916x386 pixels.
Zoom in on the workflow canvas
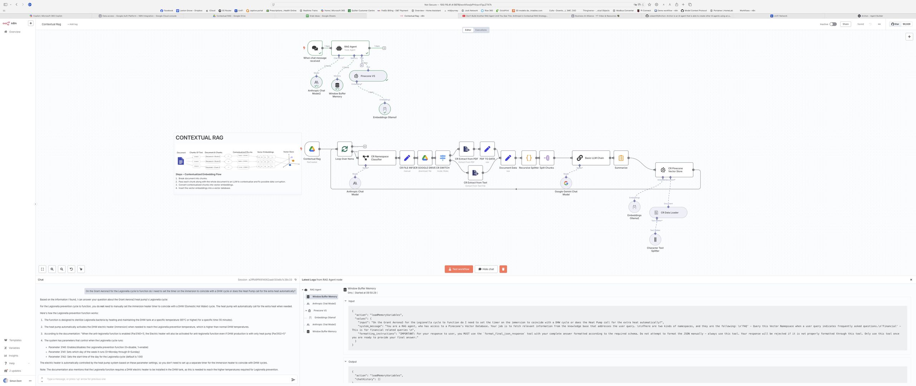[x=52, y=269]
